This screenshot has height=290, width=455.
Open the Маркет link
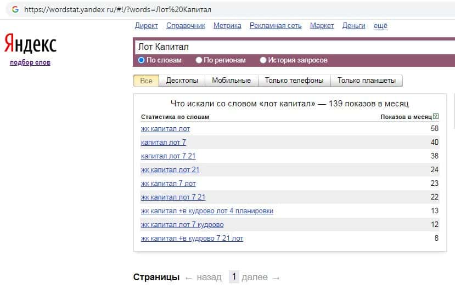click(x=322, y=26)
